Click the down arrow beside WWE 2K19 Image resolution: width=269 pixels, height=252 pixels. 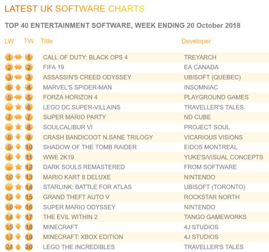click(x=18, y=157)
